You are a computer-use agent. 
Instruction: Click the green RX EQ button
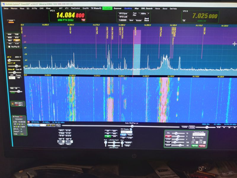click(195, 146)
